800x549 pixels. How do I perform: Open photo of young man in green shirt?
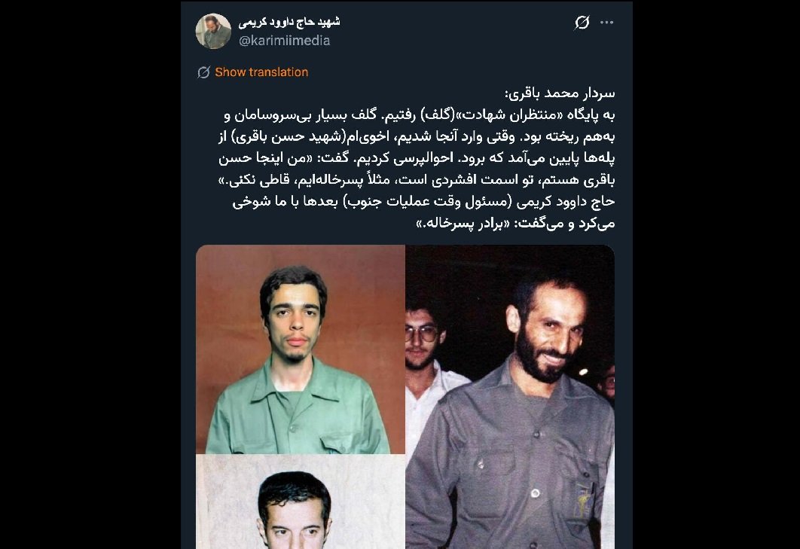pos(301,349)
